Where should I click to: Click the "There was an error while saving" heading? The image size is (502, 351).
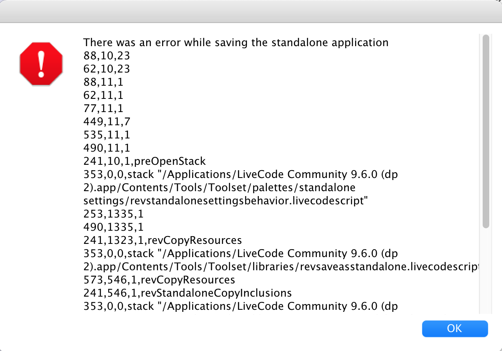236,42
